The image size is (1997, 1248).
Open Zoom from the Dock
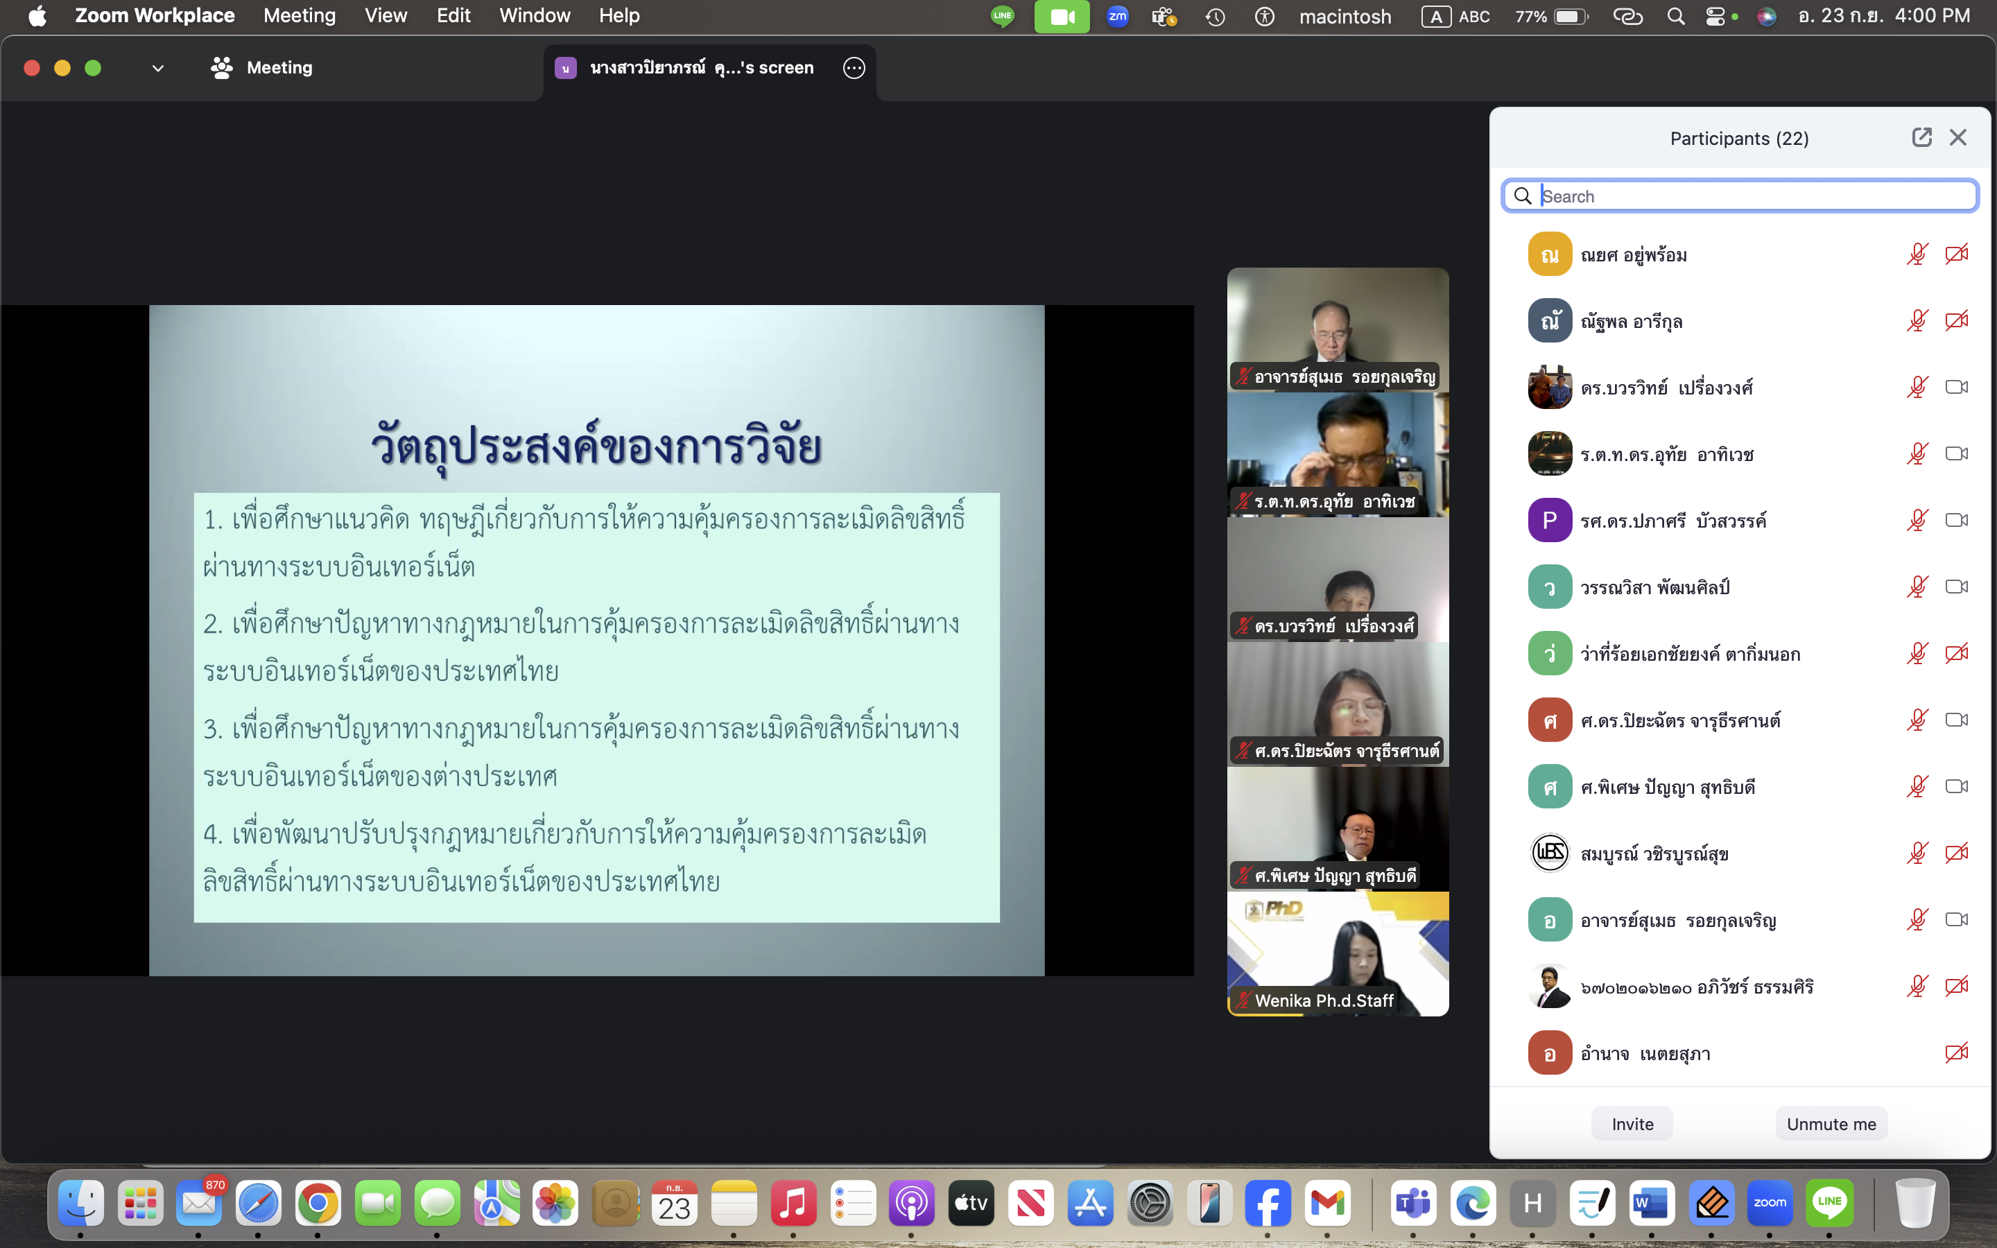coord(1770,1204)
